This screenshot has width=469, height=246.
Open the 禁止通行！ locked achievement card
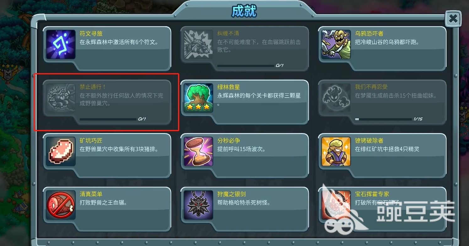tap(107, 102)
